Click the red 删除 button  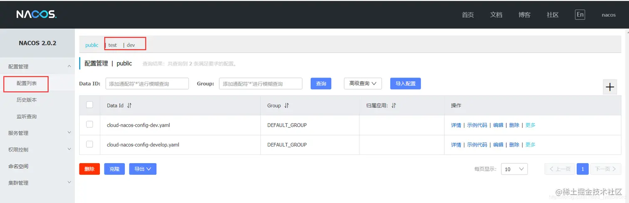[89, 169]
